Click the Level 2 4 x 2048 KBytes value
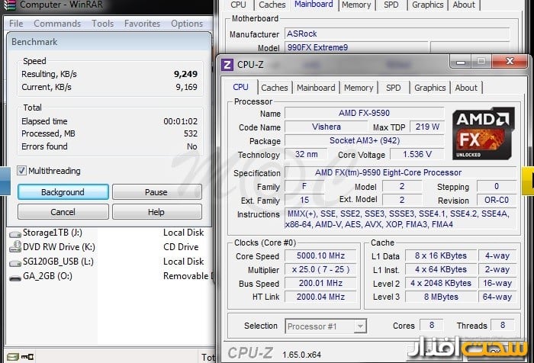Screen dimensions: 534x363 point(441,283)
